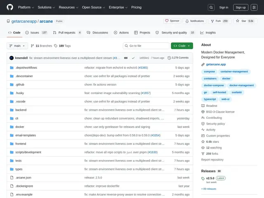Open the .husky folder
The image size is (264, 198).
(x=19, y=93)
